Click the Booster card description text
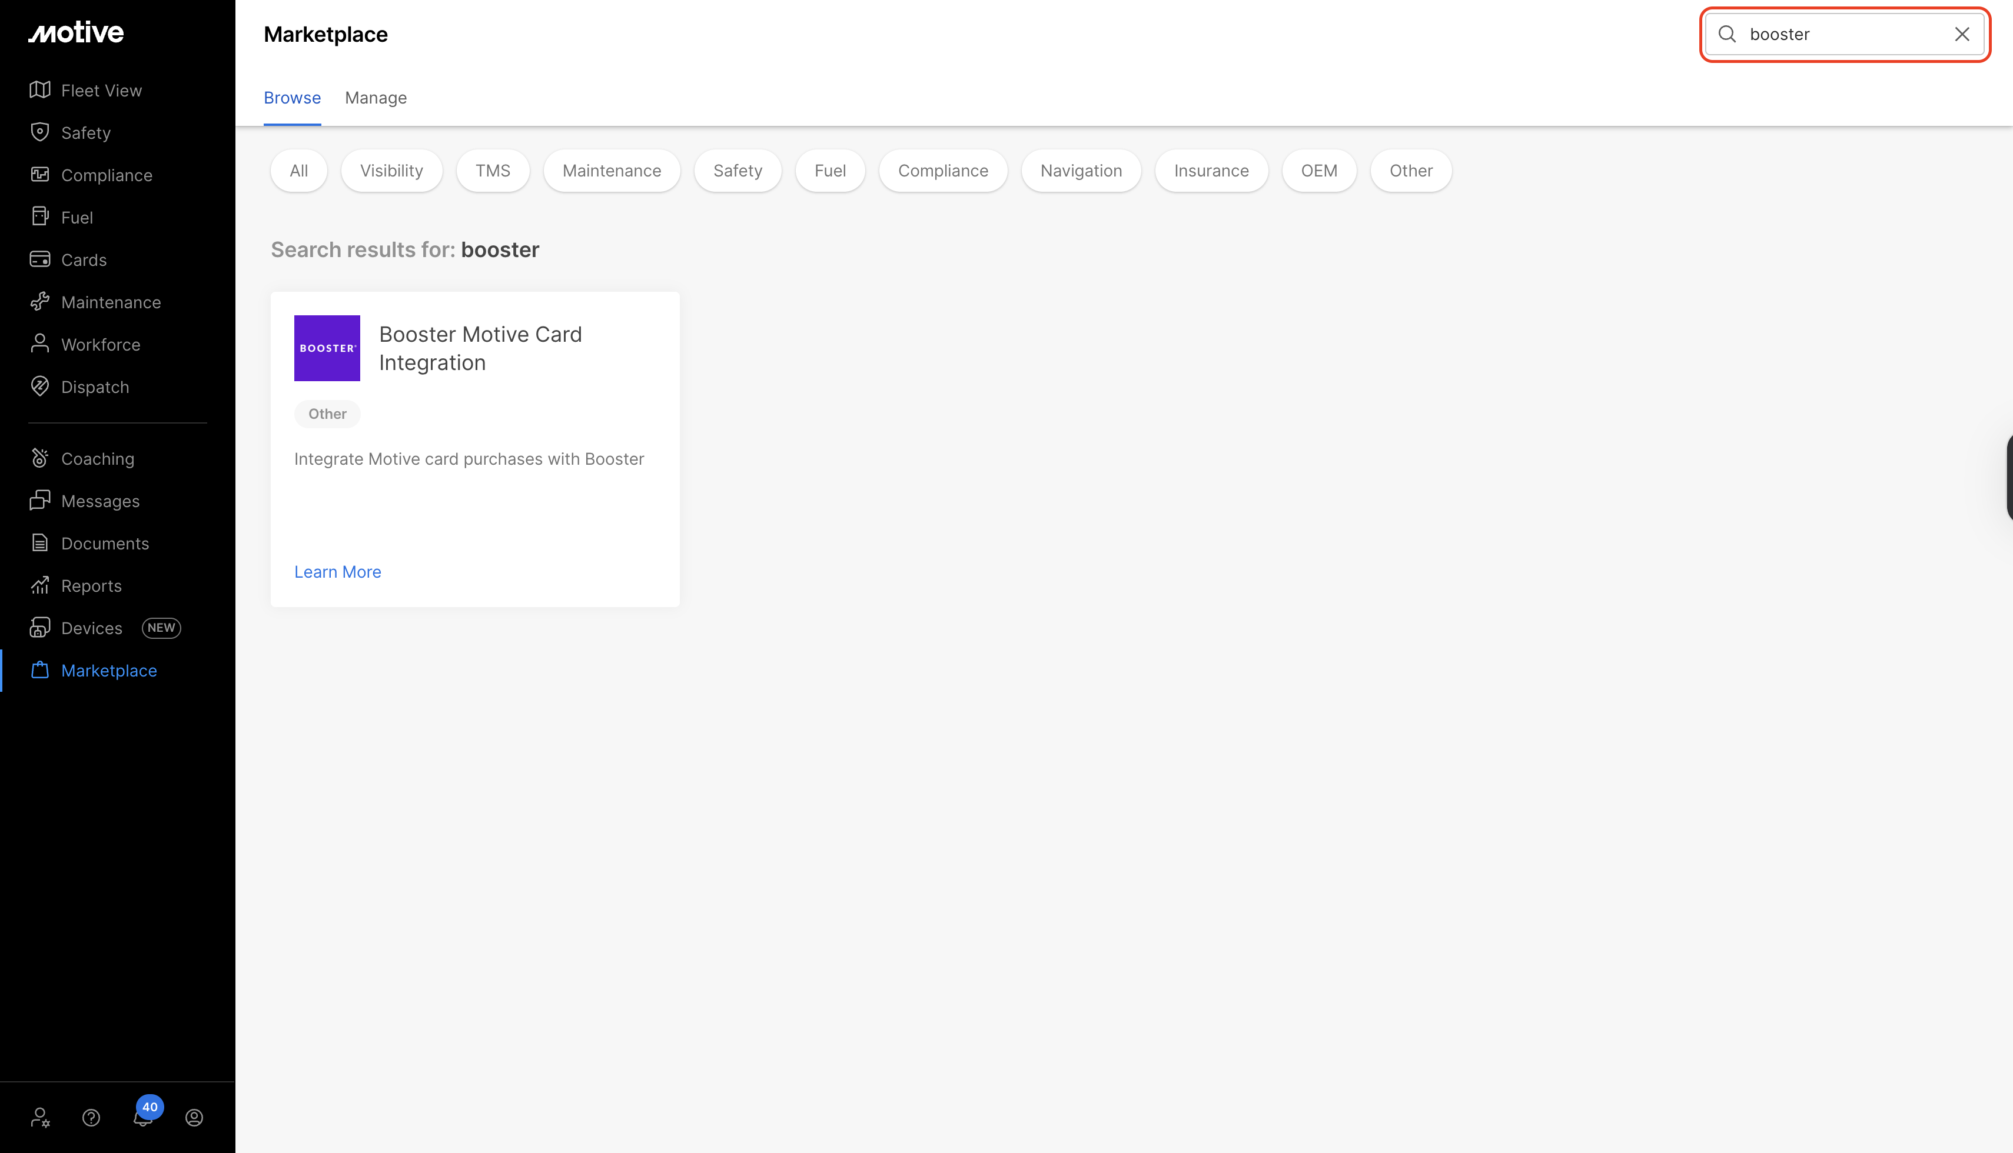This screenshot has width=2013, height=1153. pos(469,459)
